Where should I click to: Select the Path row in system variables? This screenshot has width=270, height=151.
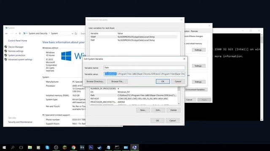[133, 95]
